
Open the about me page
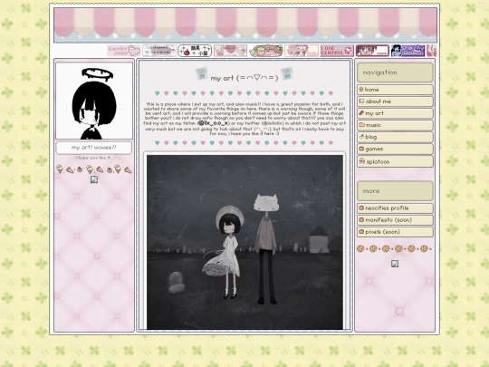coord(395,101)
